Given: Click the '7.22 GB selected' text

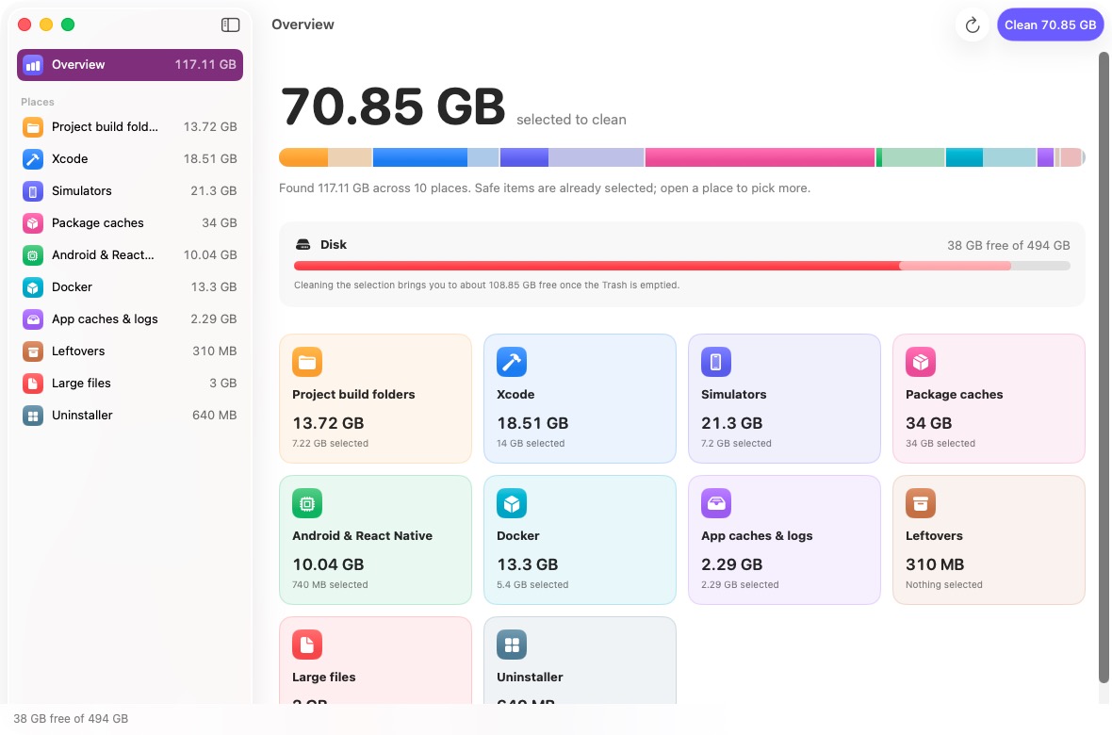Looking at the screenshot, I should click(x=330, y=444).
